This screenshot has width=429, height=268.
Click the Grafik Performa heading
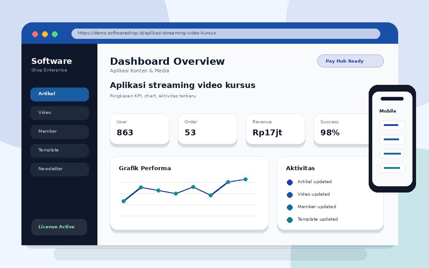[x=145, y=168]
